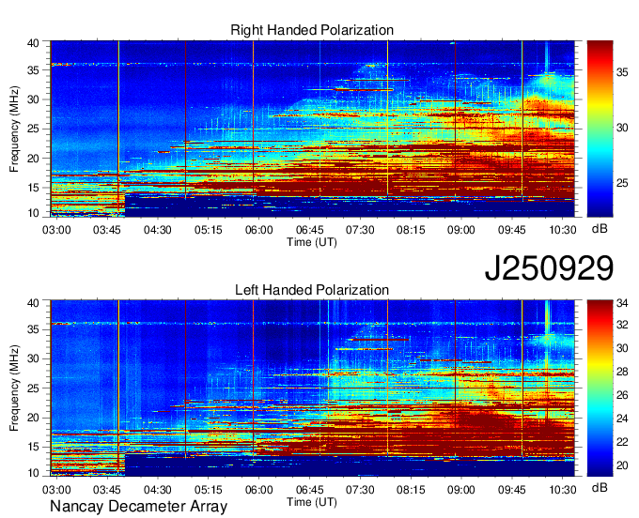Select the 03:00 tick on the lower time axis

coord(55,490)
